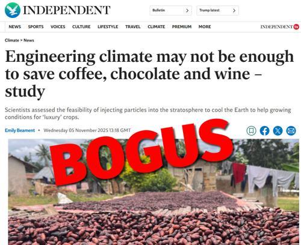Screen dimensions: 301x245
Task: Expand the Trump latest chevron arrow
Action: point(234,10)
